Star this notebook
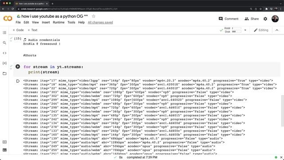Viewport: 284px width, 160px height. coord(94,16)
